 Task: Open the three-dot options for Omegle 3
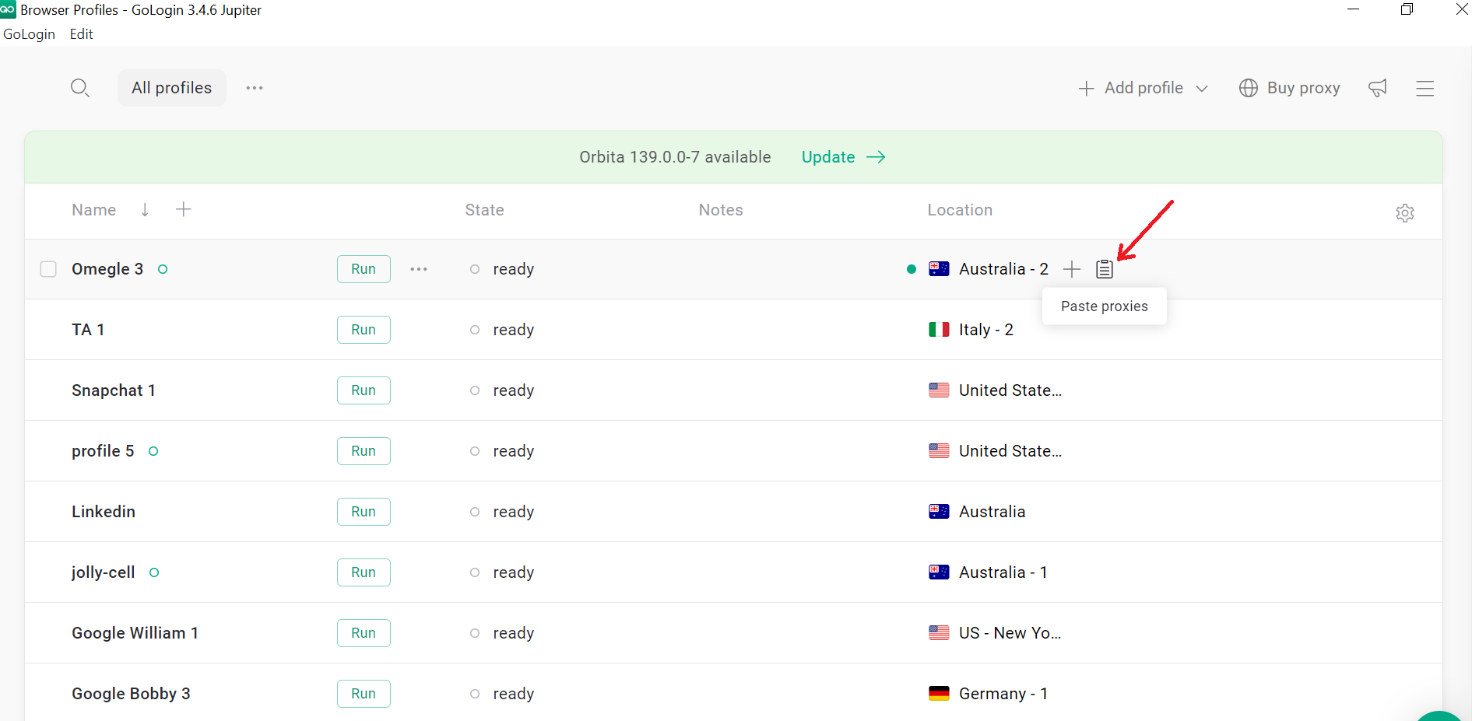(x=419, y=269)
